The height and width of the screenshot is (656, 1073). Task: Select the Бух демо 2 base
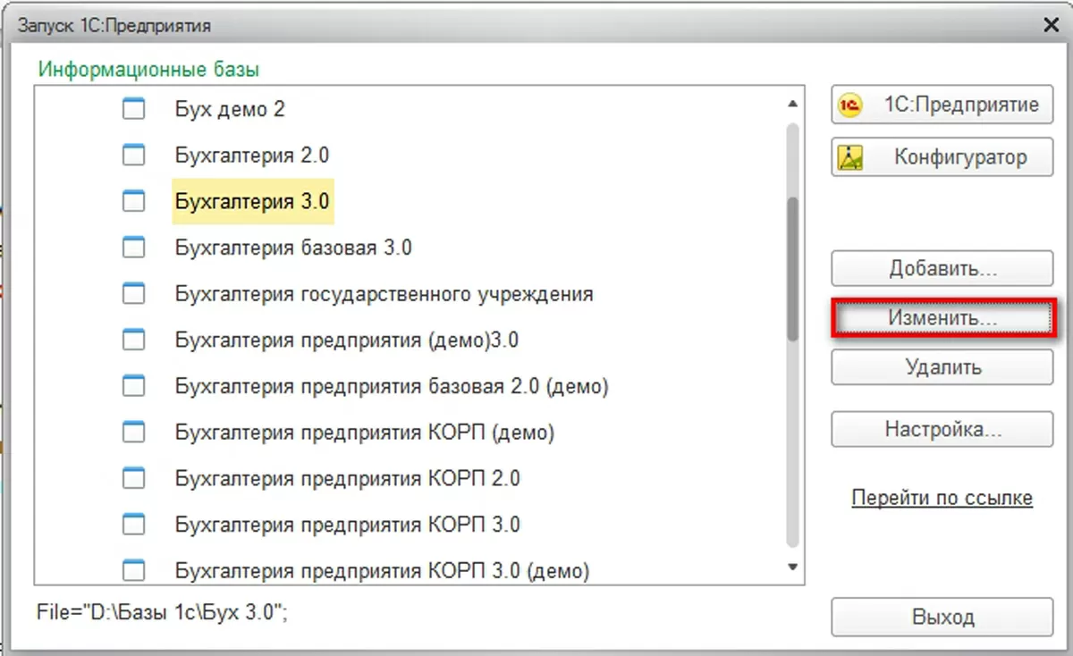(x=230, y=109)
